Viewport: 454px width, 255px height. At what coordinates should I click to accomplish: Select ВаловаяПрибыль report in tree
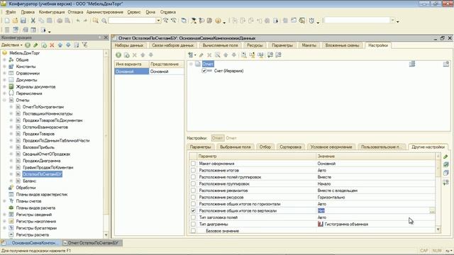click(38, 147)
